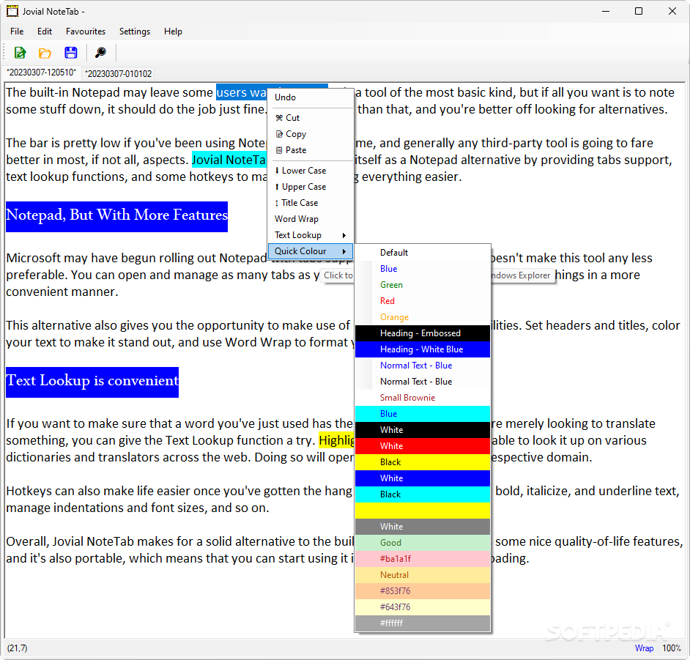Switch to the 20230307-120510 tab
Image resolution: width=690 pixels, height=660 pixels.
point(41,73)
